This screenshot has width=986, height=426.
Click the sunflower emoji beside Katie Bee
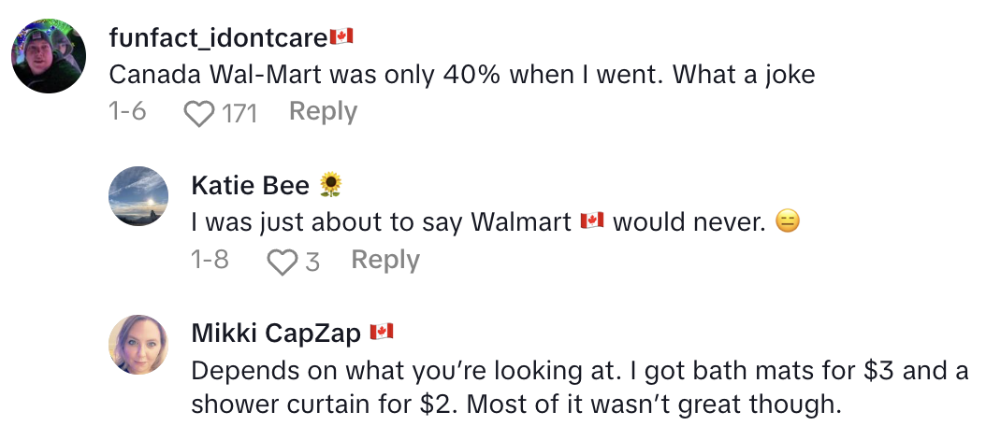click(x=331, y=186)
